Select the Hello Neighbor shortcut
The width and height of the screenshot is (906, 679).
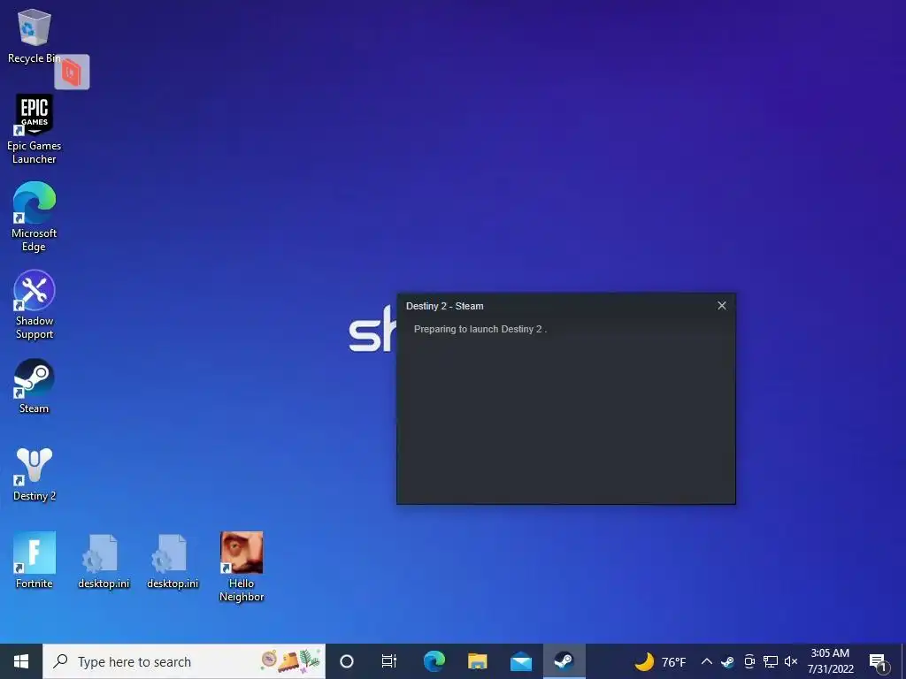242,567
